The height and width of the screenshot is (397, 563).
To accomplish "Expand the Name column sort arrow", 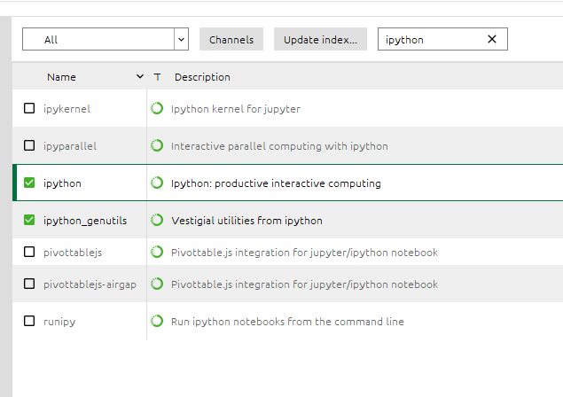I will [140, 77].
